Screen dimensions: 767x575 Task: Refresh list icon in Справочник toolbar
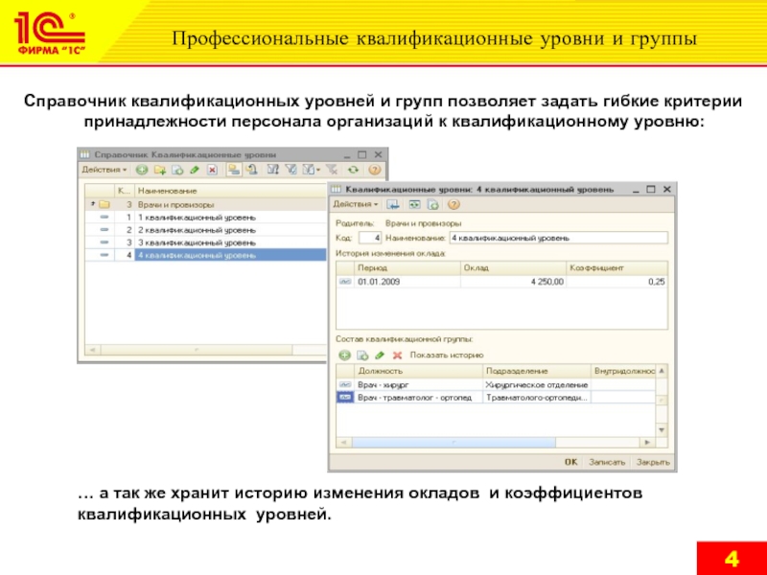pyautogui.click(x=353, y=171)
